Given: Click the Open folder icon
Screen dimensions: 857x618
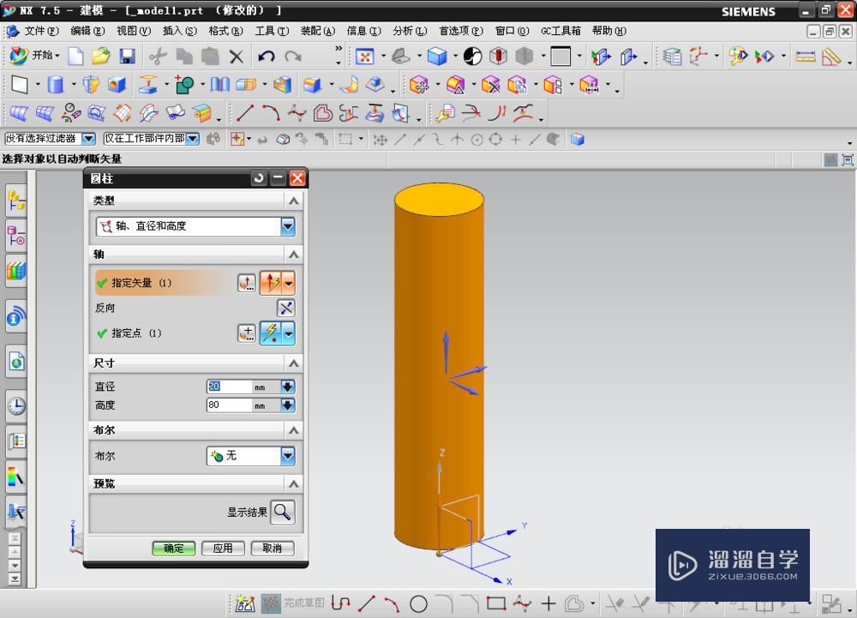Looking at the screenshot, I should [x=100, y=56].
